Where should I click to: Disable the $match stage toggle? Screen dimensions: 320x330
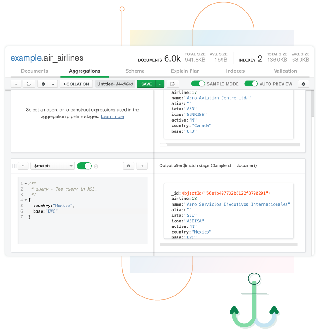[84, 166]
